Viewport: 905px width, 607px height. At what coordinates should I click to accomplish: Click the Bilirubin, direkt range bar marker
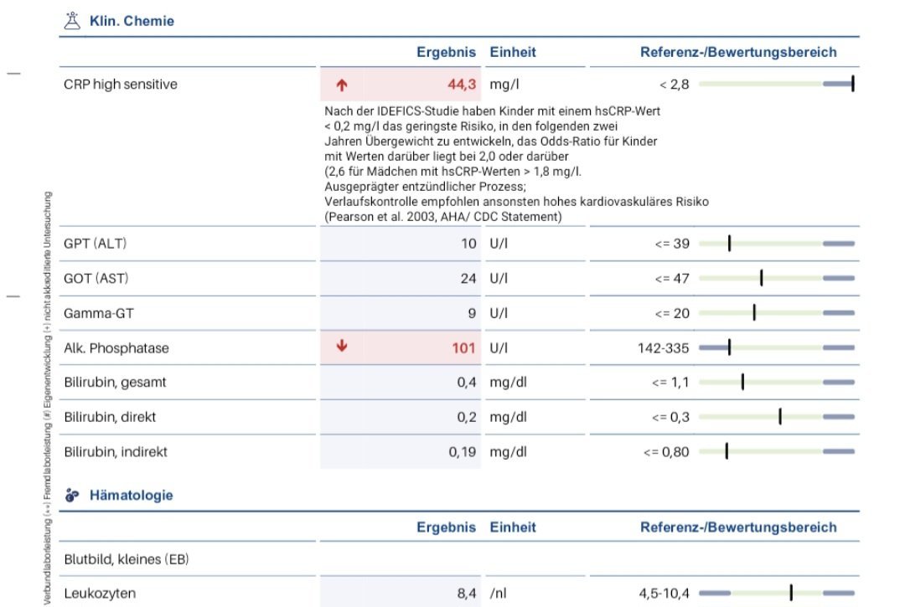pyautogui.click(x=780, y=417)
